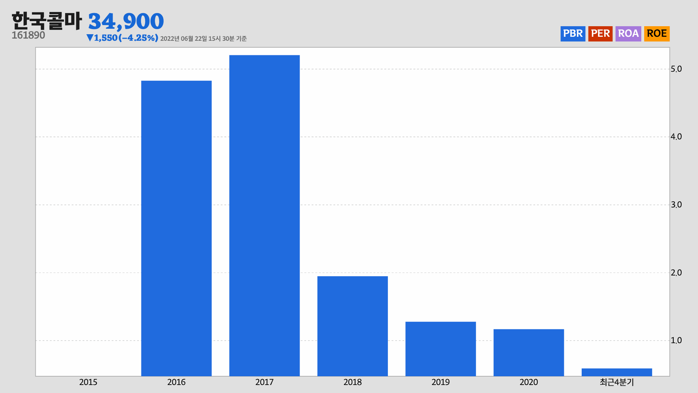Click the 최근4분기 axis label
This screenshot has height=393, width=698.
[617, 382]
